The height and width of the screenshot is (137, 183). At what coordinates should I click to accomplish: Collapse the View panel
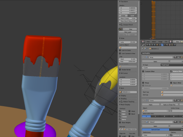(120, 38)
